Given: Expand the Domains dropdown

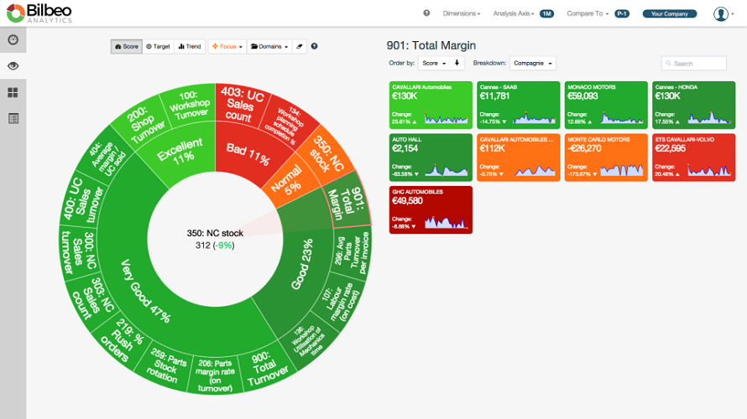Looking at the screenshot, I should (x=269, y=47).
